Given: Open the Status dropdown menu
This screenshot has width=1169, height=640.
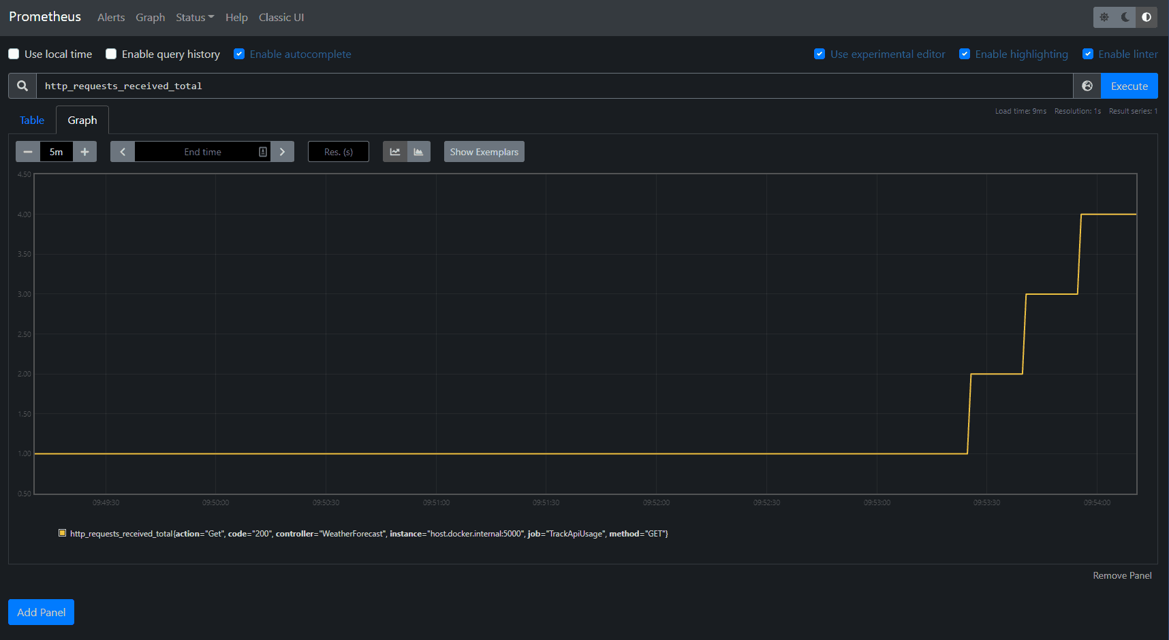Looking at the screenshot, I should point(194,17).
